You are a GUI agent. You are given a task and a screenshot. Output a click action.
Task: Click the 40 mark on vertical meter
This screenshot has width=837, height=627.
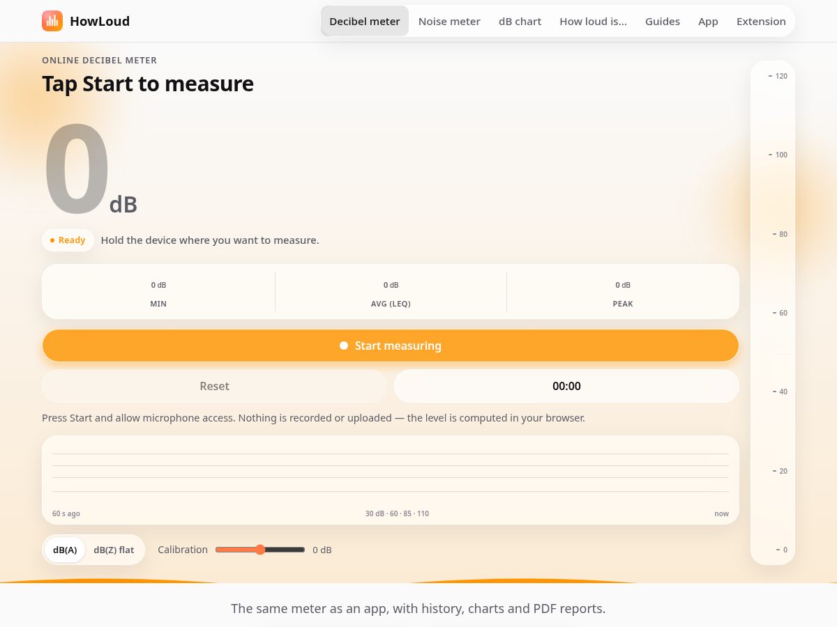pyautogui.click(x=780, y=392)
